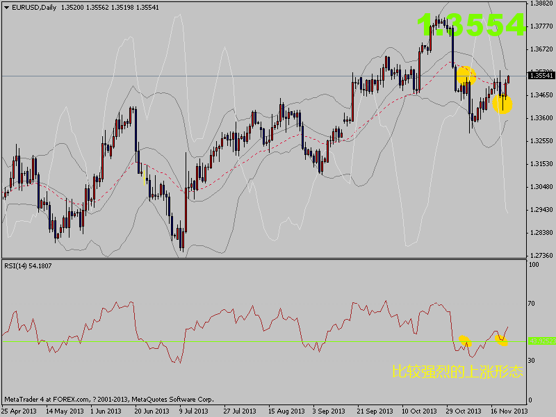Pick the 10 Oct 2013 date on time axis
The image size is (556, 417).
pos(419,411)
